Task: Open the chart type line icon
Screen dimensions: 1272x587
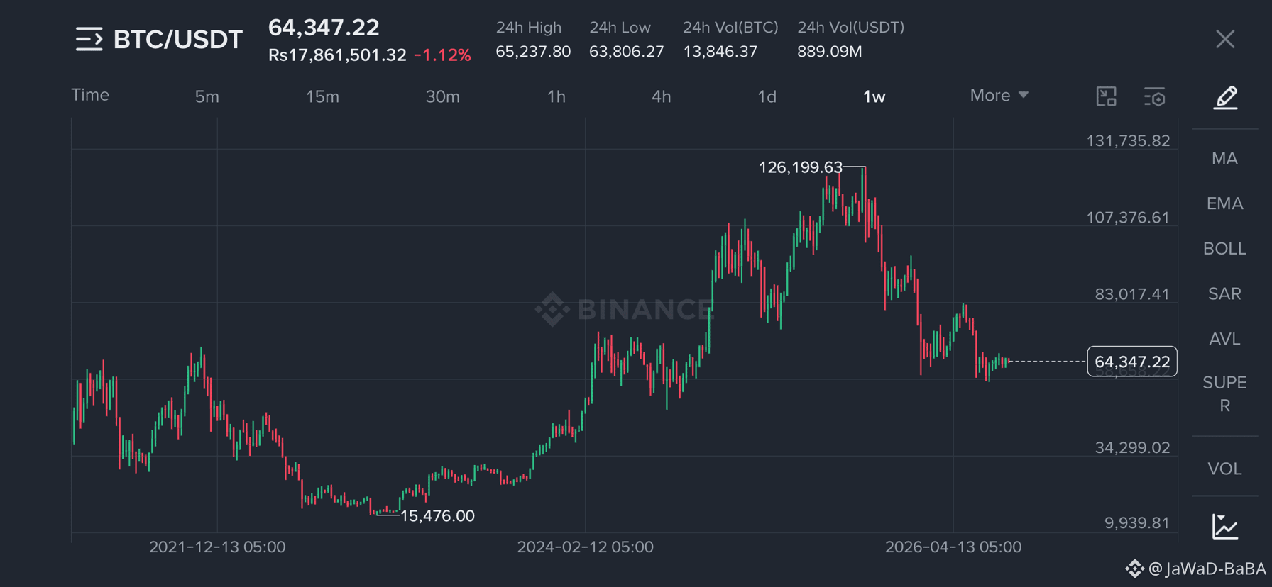Action: (x=1225, y=527)
